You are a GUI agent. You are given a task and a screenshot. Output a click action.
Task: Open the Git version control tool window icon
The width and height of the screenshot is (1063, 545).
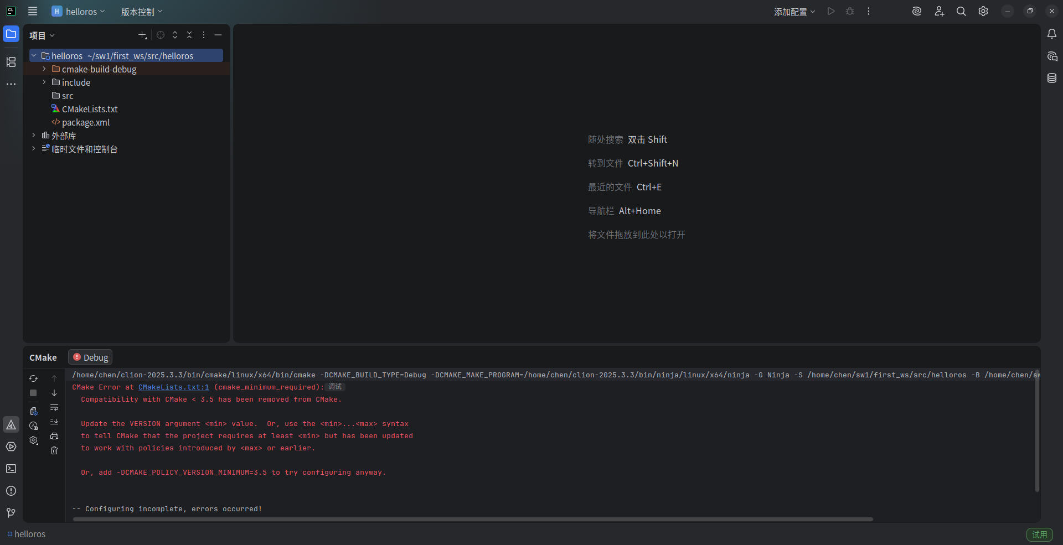(11, 513)
